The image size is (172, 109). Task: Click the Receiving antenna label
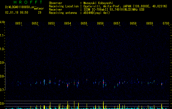tap(63, 13)
